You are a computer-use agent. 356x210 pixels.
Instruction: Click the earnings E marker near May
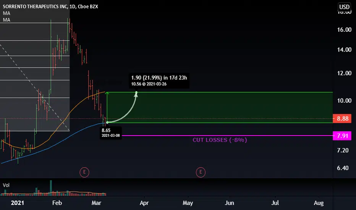(x=201, y=172)
